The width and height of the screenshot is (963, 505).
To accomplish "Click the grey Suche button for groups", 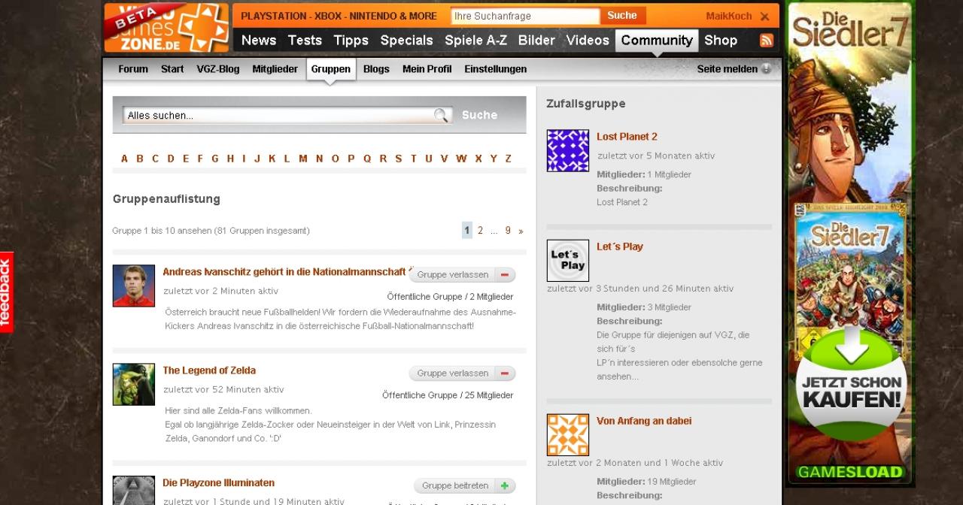I will (x=479, y=115).
